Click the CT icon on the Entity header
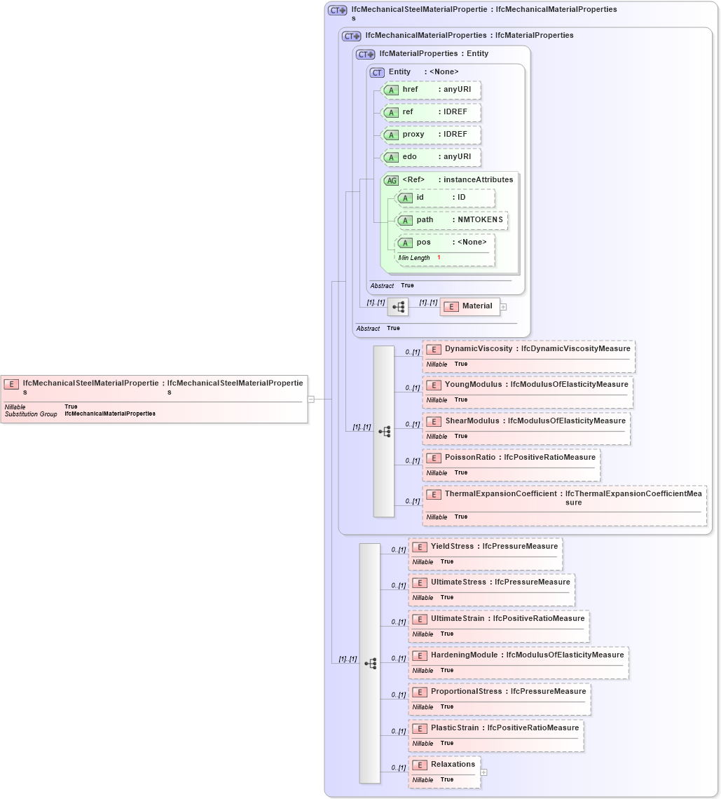This screenshot has height=799, width=721. (377, 71)
